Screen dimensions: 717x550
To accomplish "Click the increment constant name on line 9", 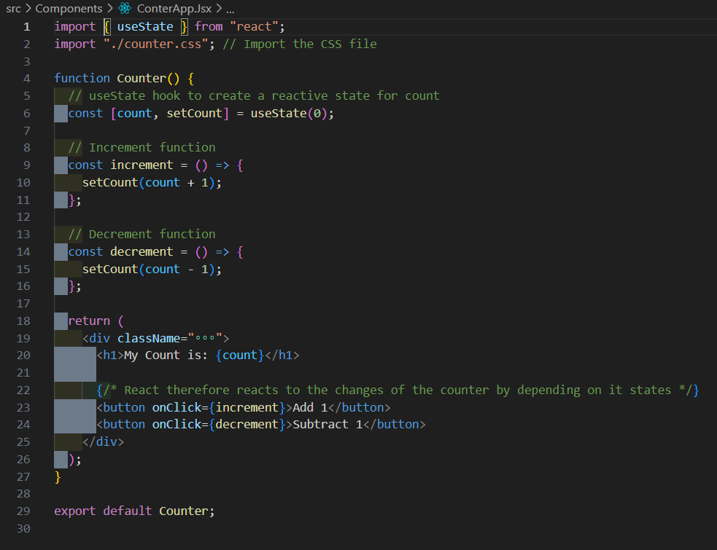I will click(x=142, y=165).
